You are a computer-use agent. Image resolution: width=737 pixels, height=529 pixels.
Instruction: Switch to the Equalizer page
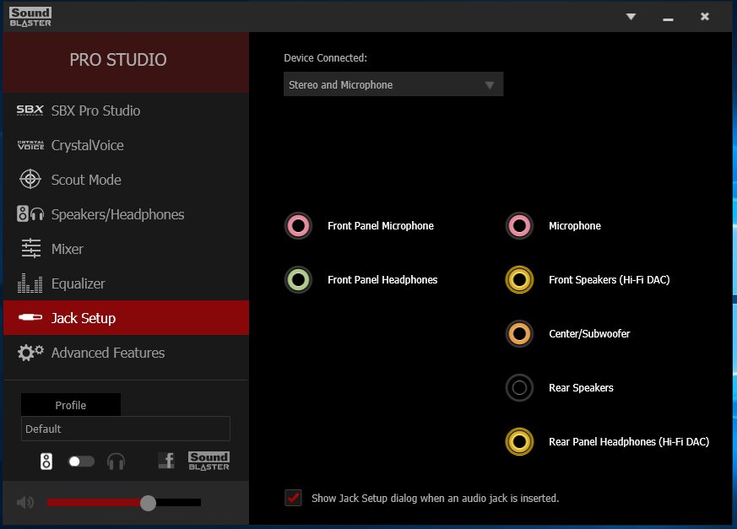tap(78, 283)
